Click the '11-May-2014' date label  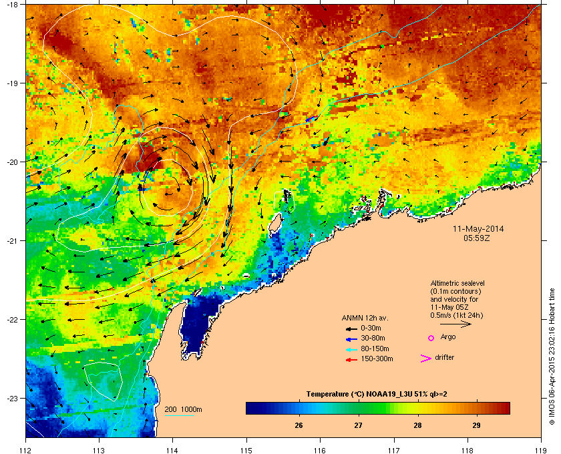[x=478, y=229]
